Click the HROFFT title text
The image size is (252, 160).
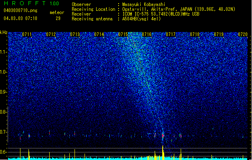[x=24, y=3]
